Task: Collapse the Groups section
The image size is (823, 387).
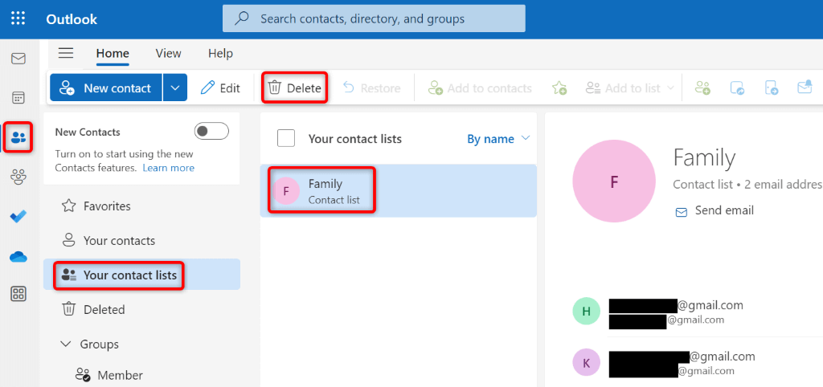Action: pos(66,344)
